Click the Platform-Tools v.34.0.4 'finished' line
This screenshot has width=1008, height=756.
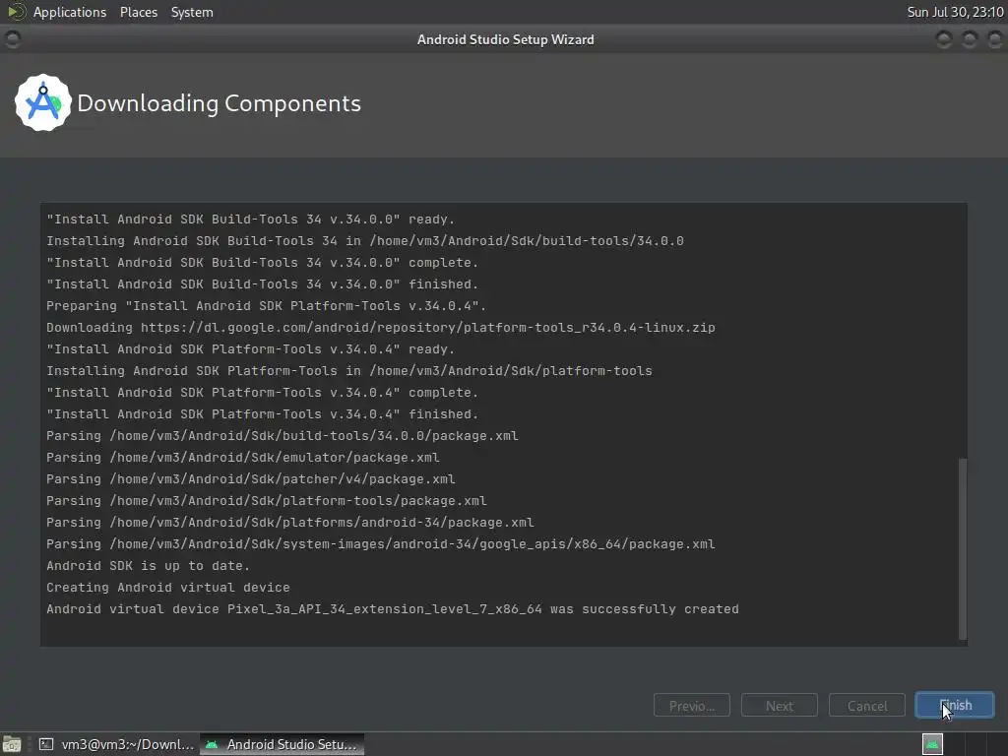[262, 414]
